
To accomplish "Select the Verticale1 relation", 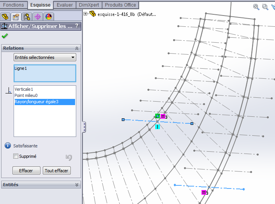I will [x=24, y=89].
